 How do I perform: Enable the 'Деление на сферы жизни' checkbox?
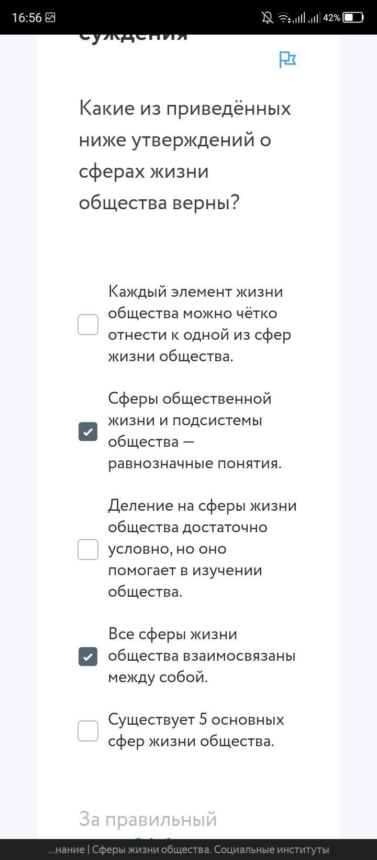point(88,550)
